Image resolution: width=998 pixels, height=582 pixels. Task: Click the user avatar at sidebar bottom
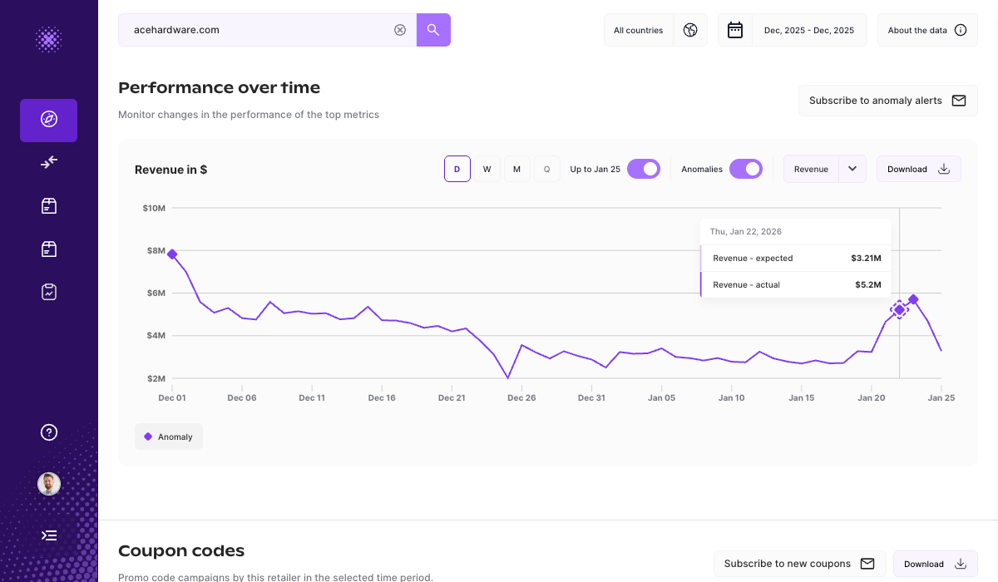tap(48, 483)
